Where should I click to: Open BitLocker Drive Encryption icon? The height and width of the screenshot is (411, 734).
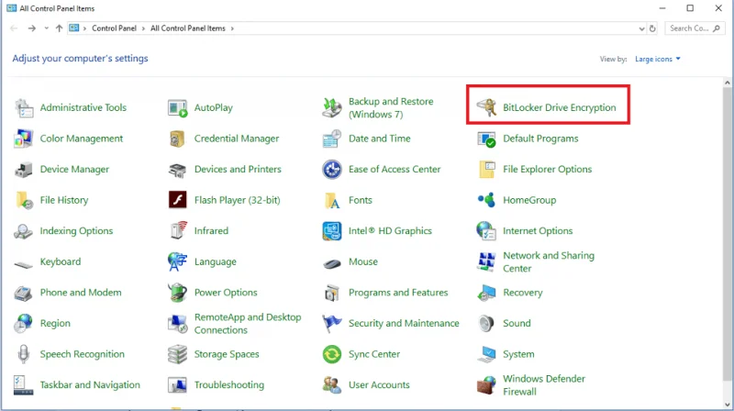click(x=486, y=107)
